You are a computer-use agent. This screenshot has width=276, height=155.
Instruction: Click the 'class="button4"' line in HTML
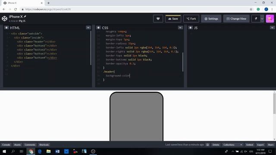37,58
